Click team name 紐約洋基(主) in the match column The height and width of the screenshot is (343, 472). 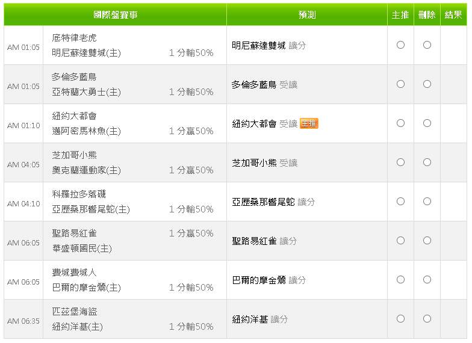coord(77,326)
